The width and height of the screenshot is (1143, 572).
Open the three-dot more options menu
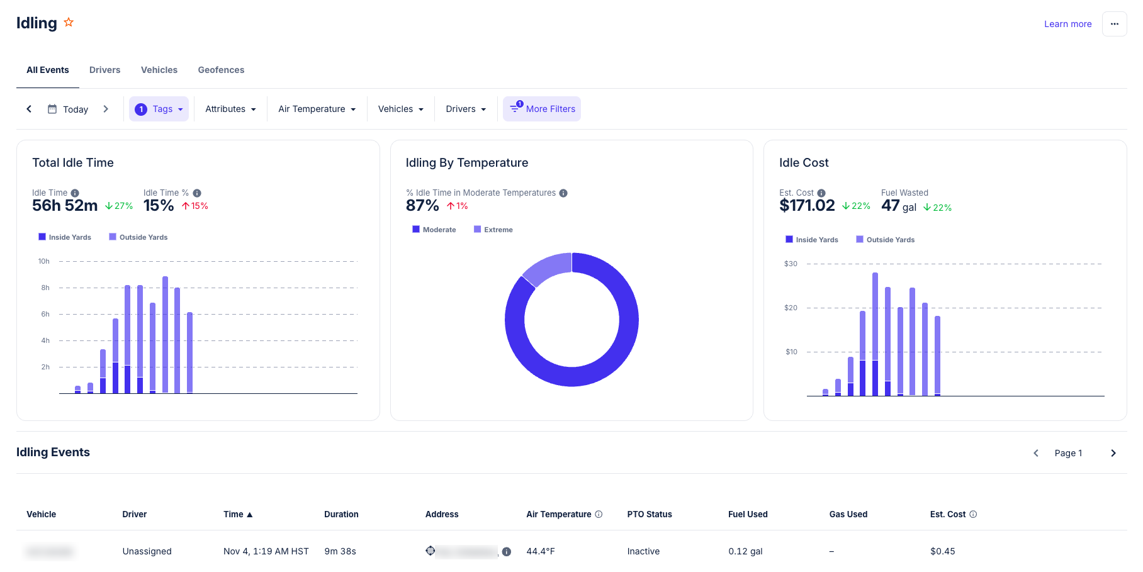coord(1114,24)
